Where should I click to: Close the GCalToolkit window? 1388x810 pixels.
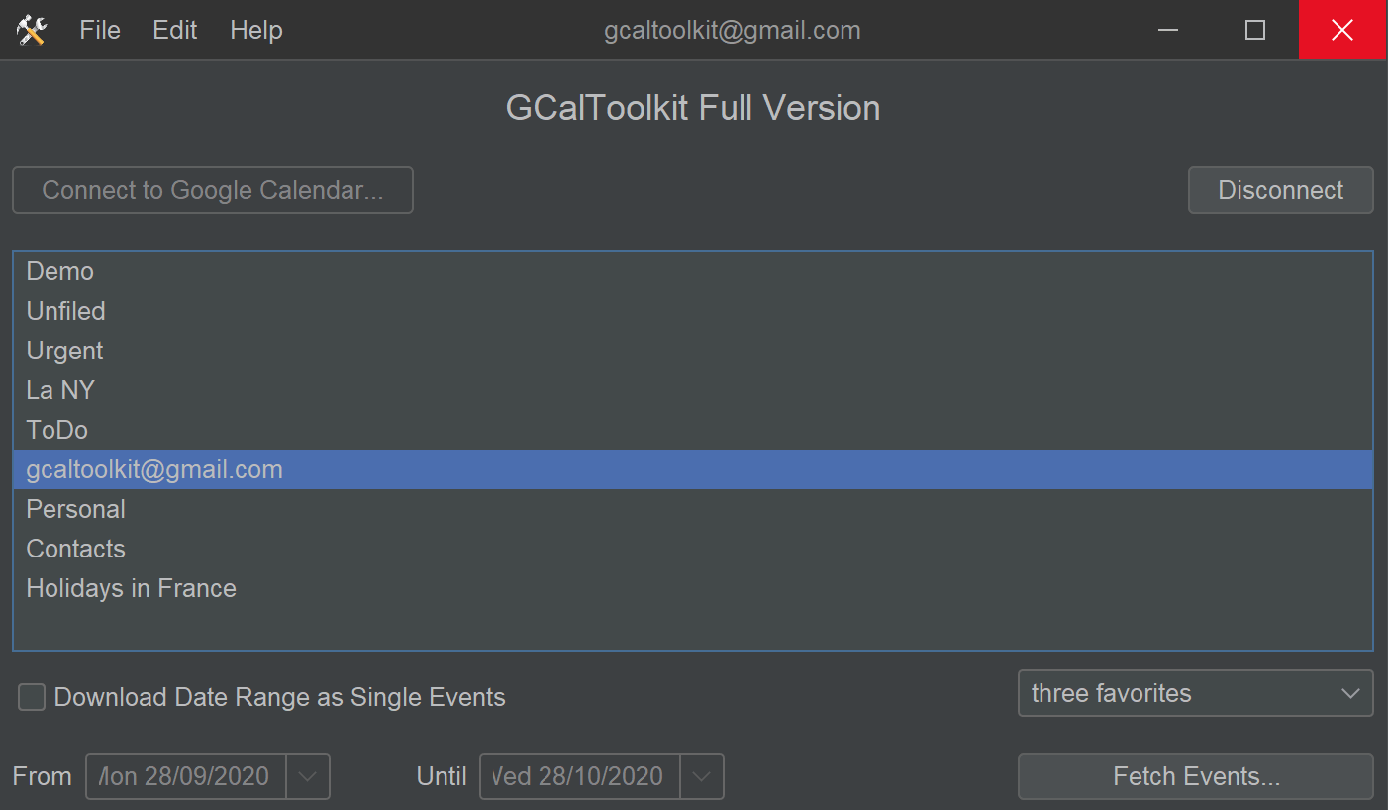[1342, 30]
